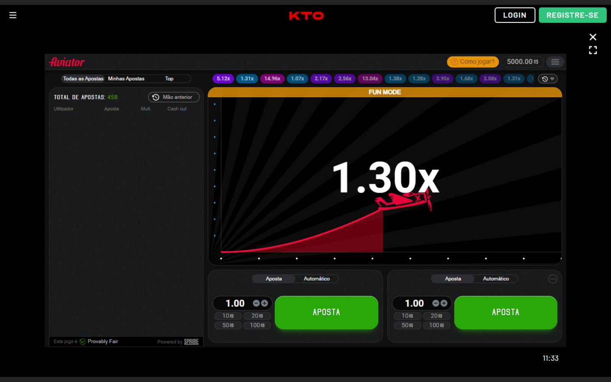Click the Aviator game logo
Image resolution: width=611 pixels, height=382 pixels.
coord(67,62)
